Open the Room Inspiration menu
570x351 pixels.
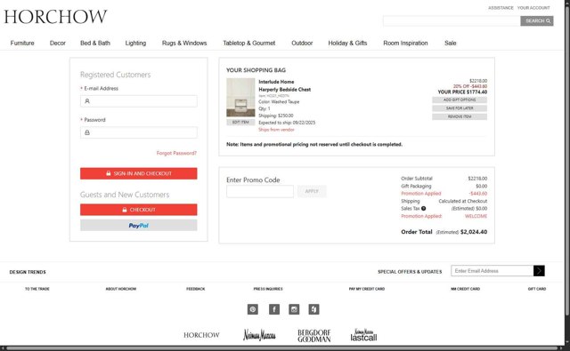pyautogui.click(x=405, y=44)
